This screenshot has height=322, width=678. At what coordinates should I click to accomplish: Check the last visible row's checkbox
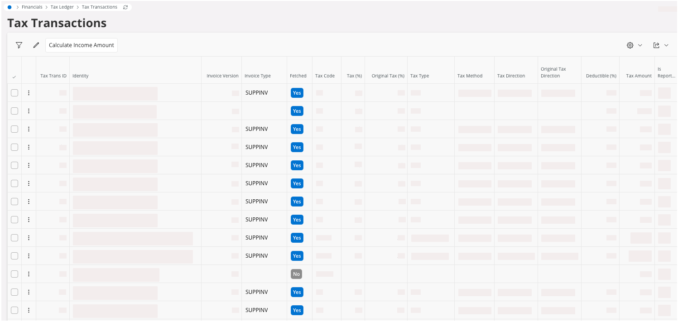[x=14, y=310]
